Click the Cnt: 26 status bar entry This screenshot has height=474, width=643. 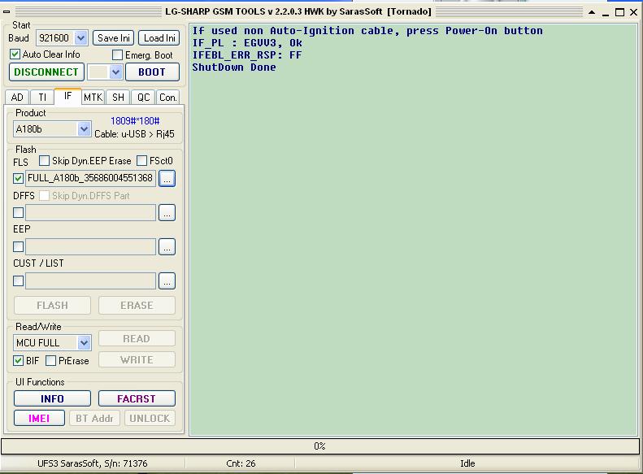(x=241, y=463)
